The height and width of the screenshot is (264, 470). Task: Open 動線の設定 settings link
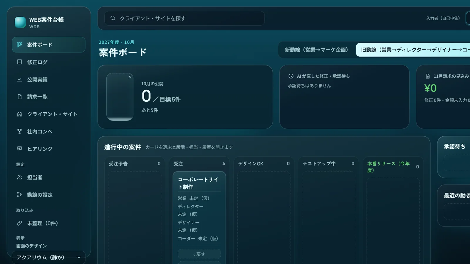click(49, 194)
